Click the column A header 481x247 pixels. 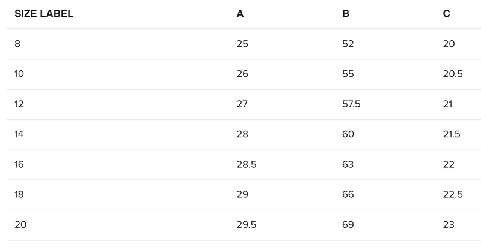[240, 14]
